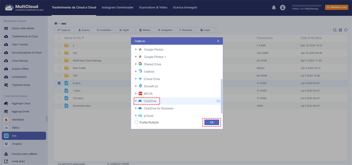The height and width of the screenshot is (165, 352).
Task: Open the Condivide dropdown in toolbar
Action: click(x=105, y=30)
